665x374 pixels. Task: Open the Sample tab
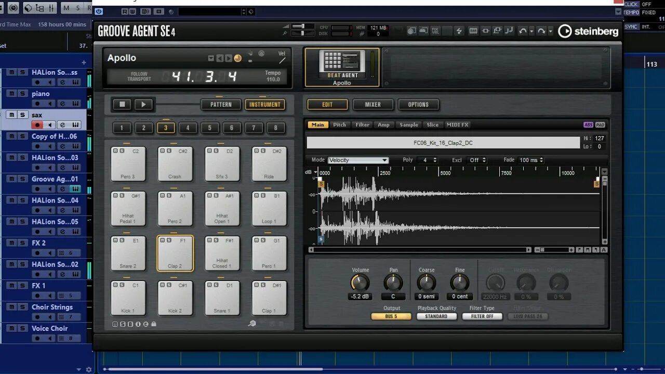point(408,125)
